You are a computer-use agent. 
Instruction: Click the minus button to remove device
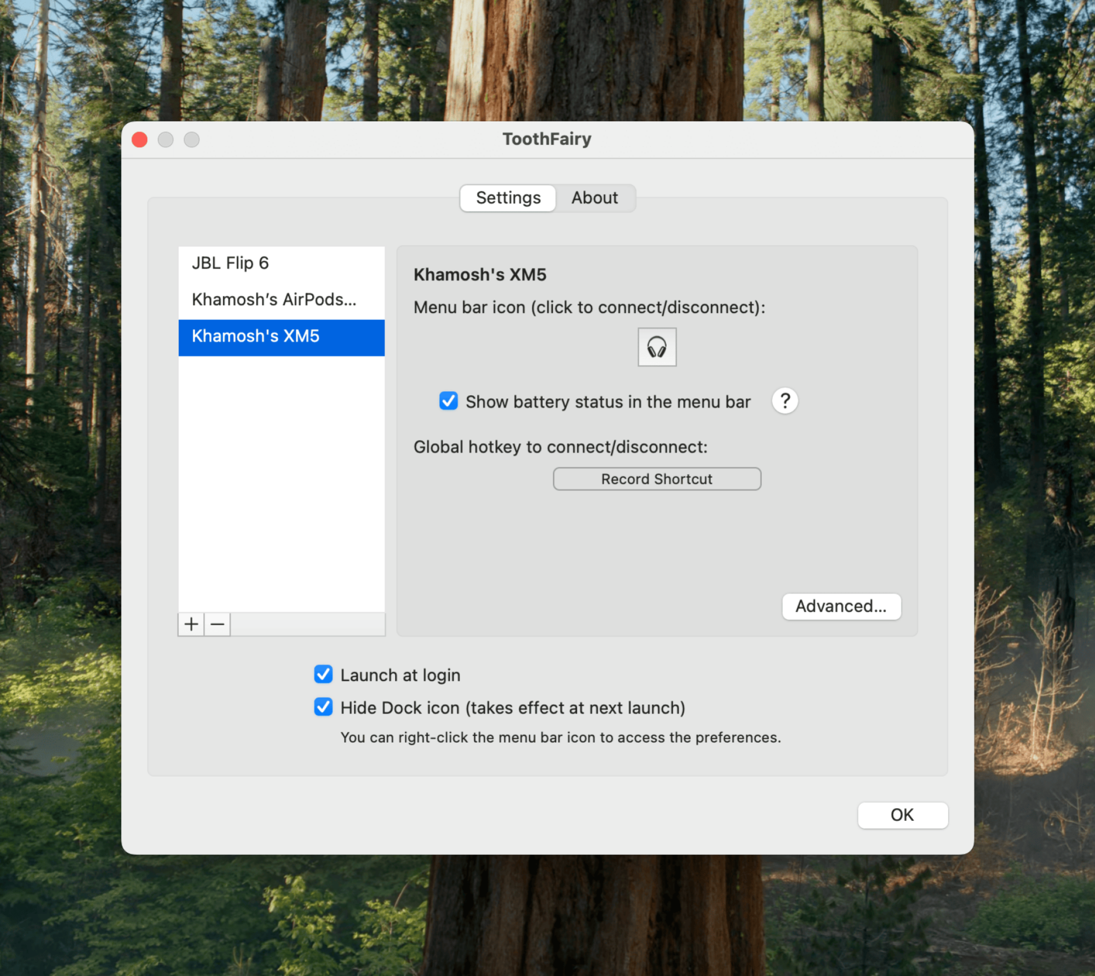(217, 624)
